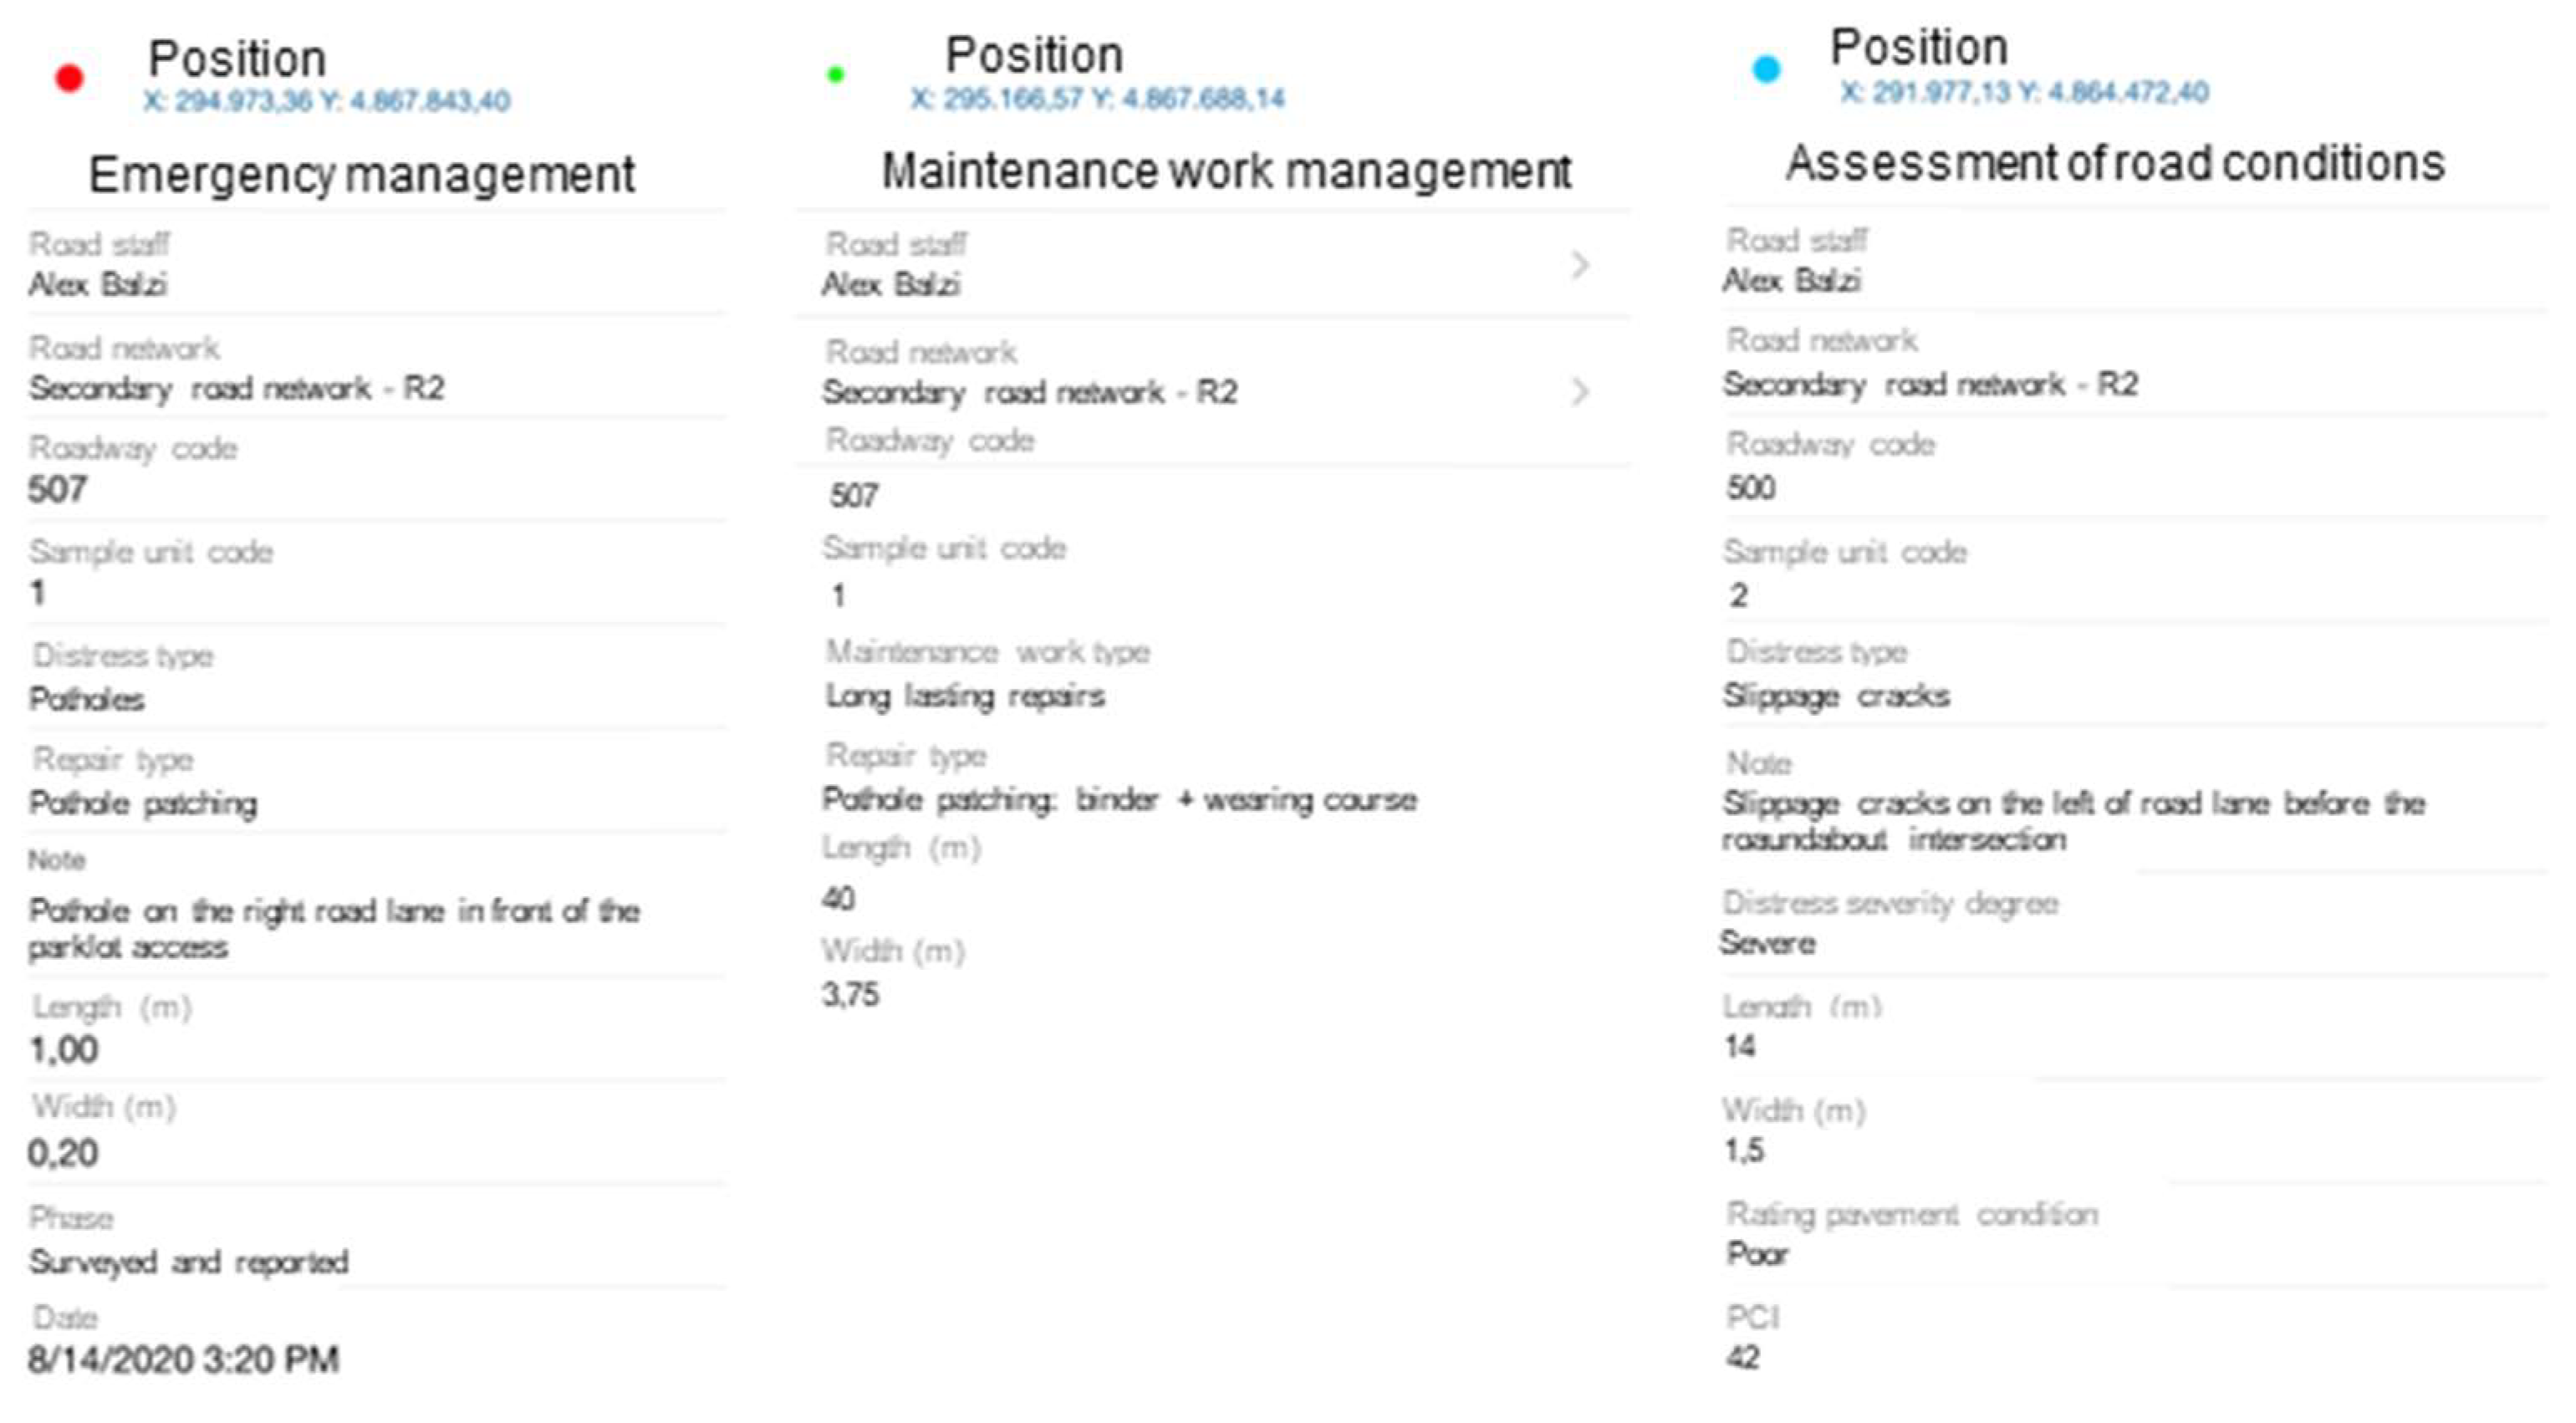This screenshot has width=2576, height=1423.
Task: Open the Maintenance work coordinates link
Action: click(x=1097, y=98)
